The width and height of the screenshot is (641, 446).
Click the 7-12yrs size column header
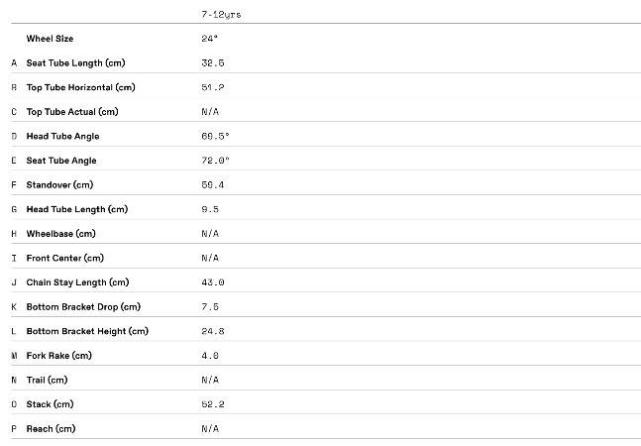(x=221, y=15)
